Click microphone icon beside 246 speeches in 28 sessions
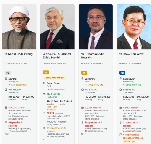 44,128
